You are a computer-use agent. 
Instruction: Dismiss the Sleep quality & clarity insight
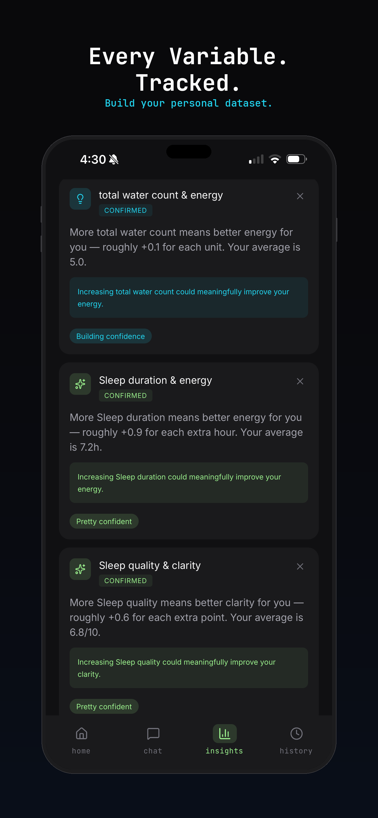point(300,566)
